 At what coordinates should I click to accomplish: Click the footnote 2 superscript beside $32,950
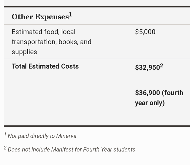161,66
